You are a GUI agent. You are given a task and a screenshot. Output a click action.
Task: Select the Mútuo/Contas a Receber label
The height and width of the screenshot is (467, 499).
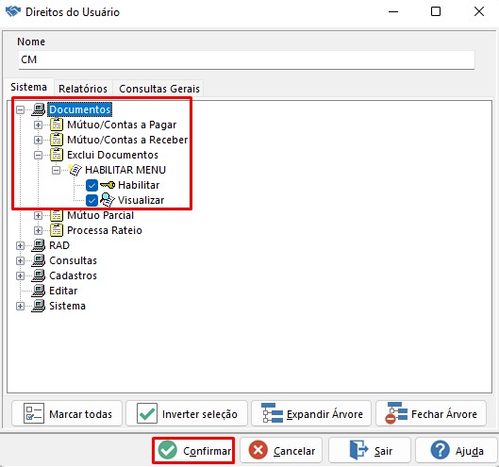(127, 140)
